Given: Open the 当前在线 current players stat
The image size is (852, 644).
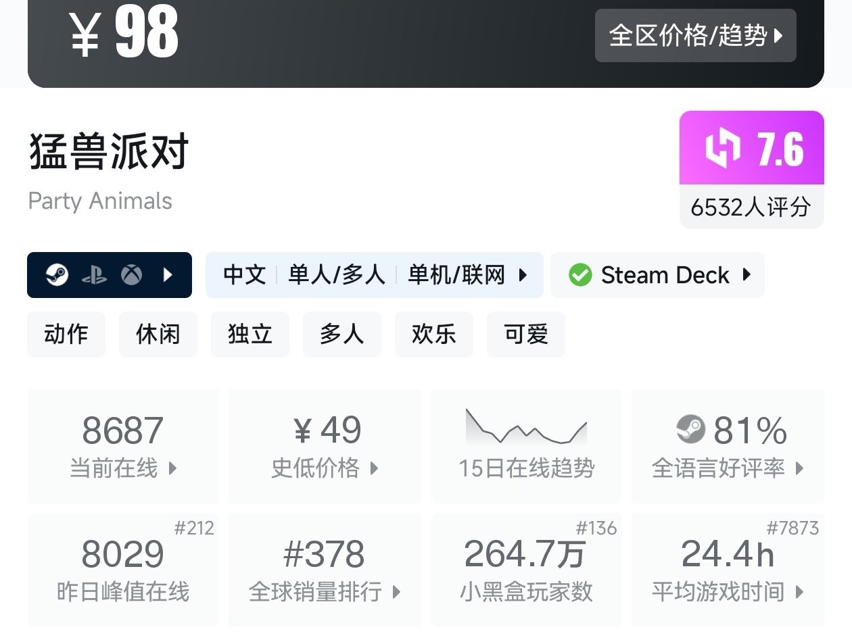Looking at the screenshot, I should (x=123, y=446).
